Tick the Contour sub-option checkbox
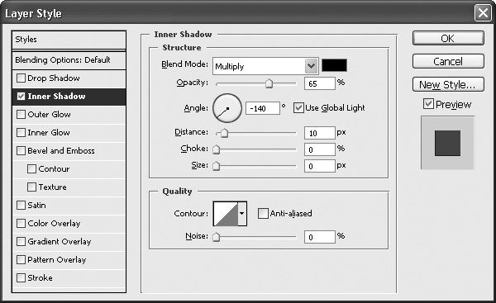 click(31, 168)
